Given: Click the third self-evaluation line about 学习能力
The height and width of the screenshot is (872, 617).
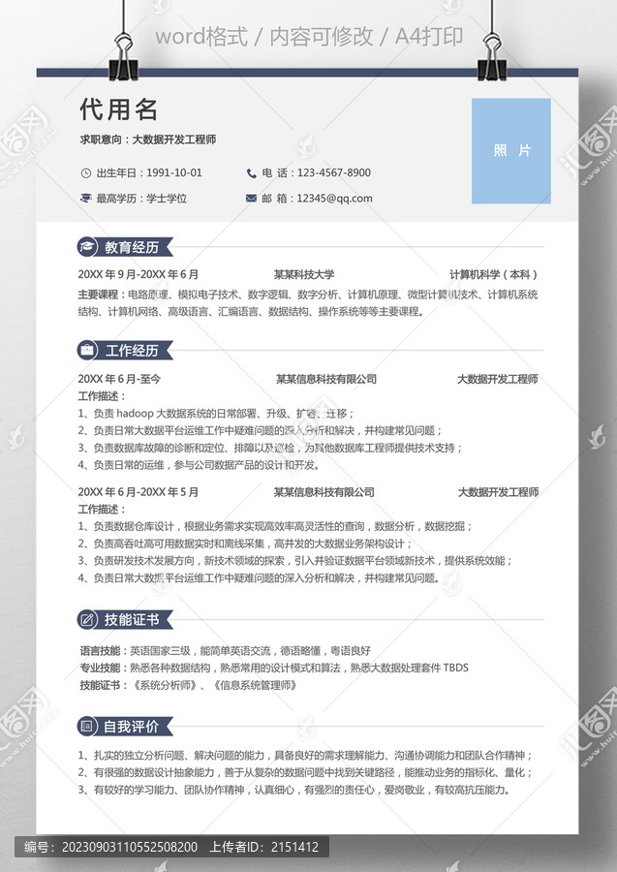Looking at the screenshot, I should pos(294,790).
